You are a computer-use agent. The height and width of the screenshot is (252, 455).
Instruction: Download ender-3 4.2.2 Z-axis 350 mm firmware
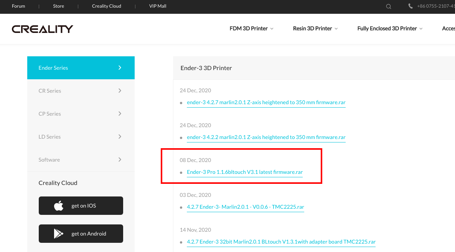tap(266, 137)
